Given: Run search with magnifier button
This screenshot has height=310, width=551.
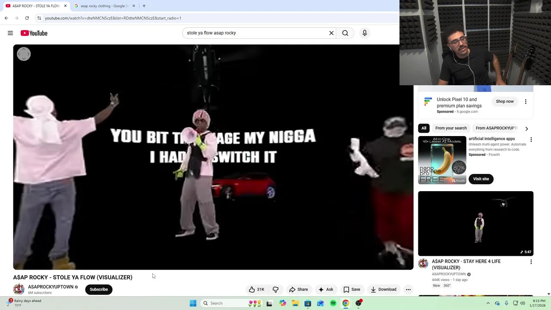Looking at the screenshot, I should [x=345, y=33].
